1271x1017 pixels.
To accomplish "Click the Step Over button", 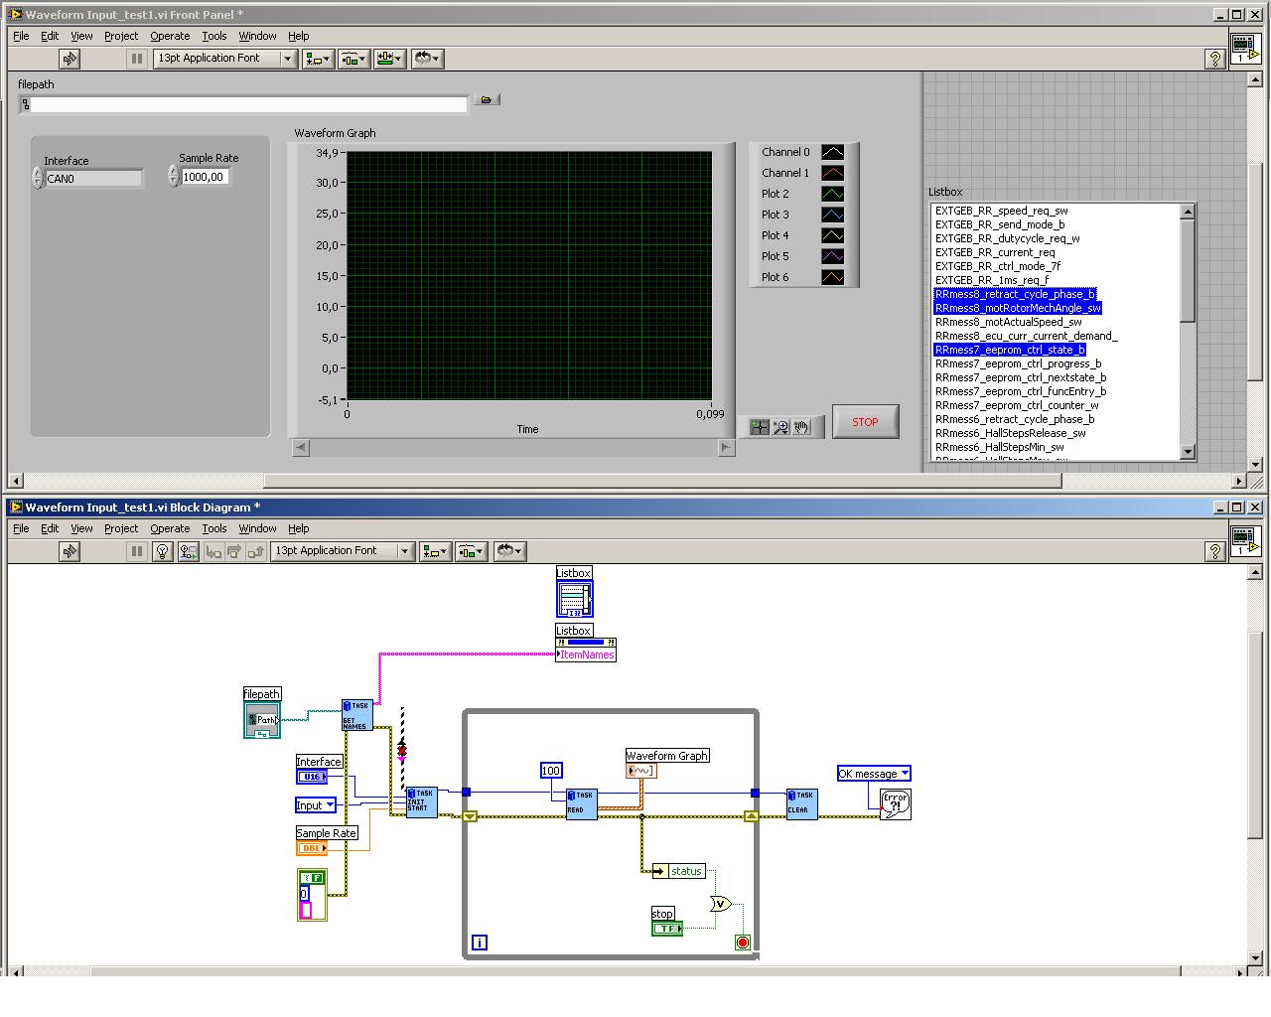I will tap(234, 551).
